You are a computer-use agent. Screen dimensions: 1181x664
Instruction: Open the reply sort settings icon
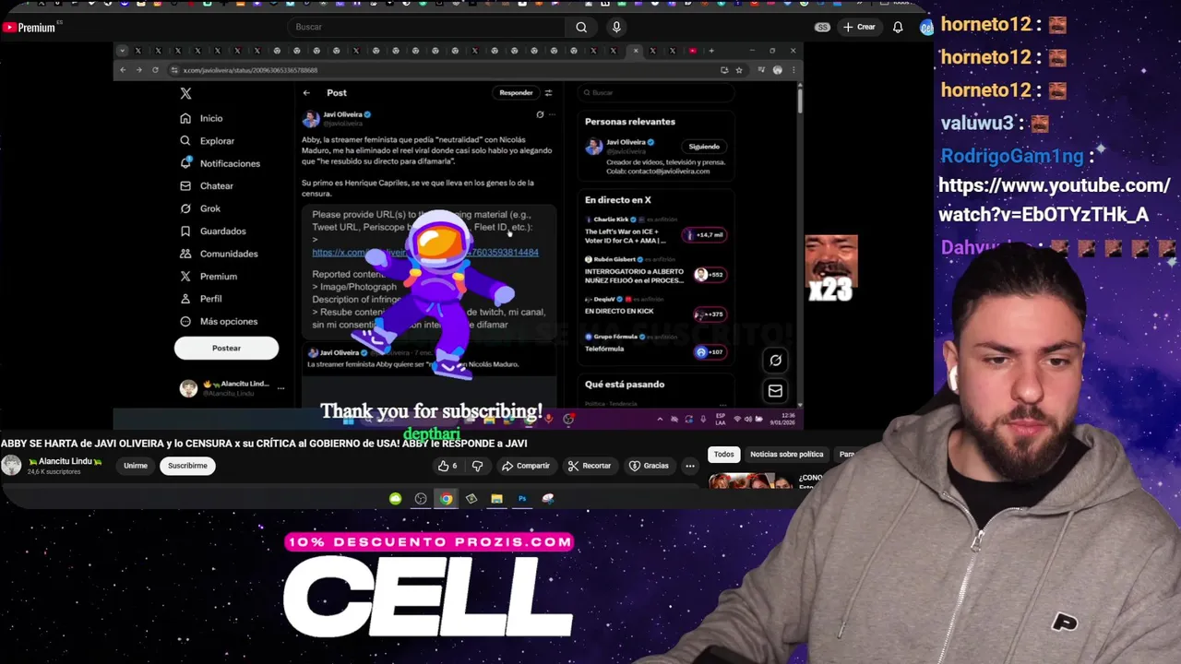(x=548, y=92)
